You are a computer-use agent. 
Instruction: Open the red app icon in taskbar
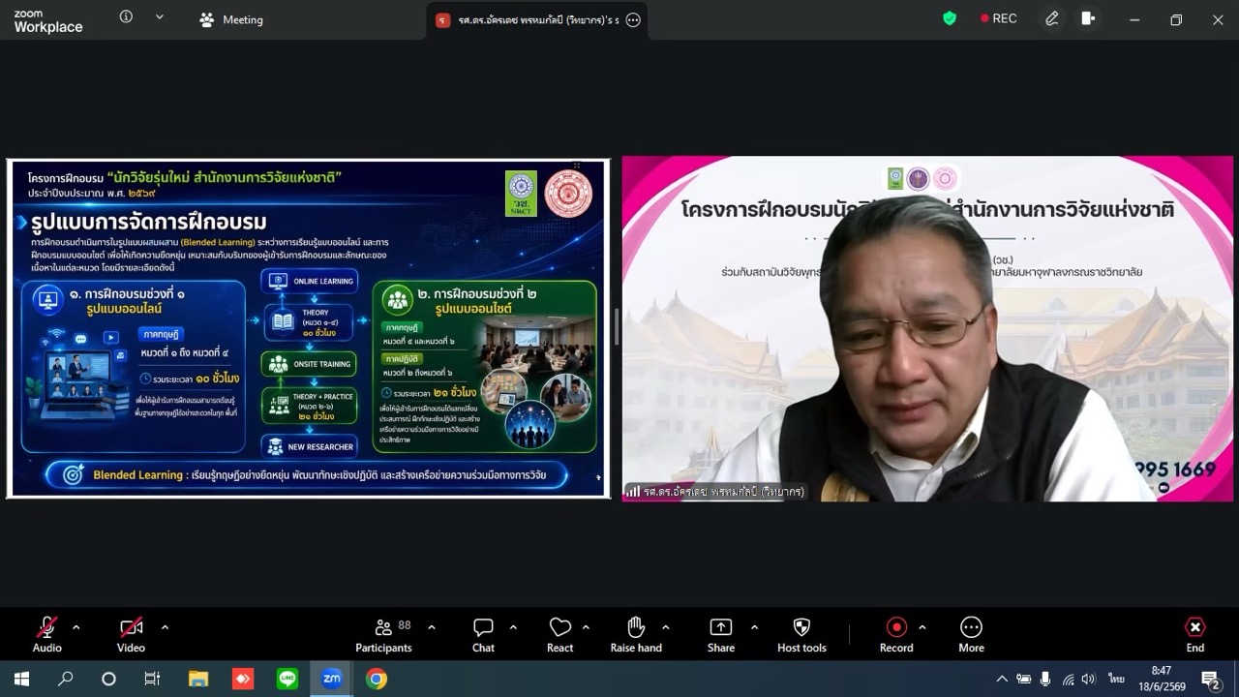(242, 679)
